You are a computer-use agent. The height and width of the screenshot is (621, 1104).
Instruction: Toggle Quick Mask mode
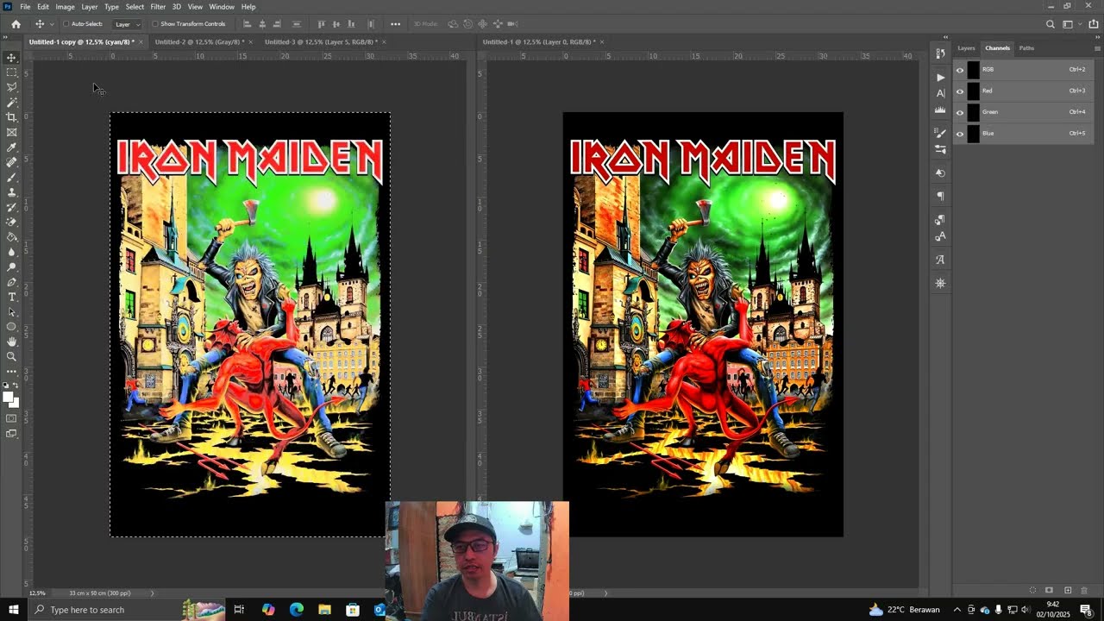[11, 418]
